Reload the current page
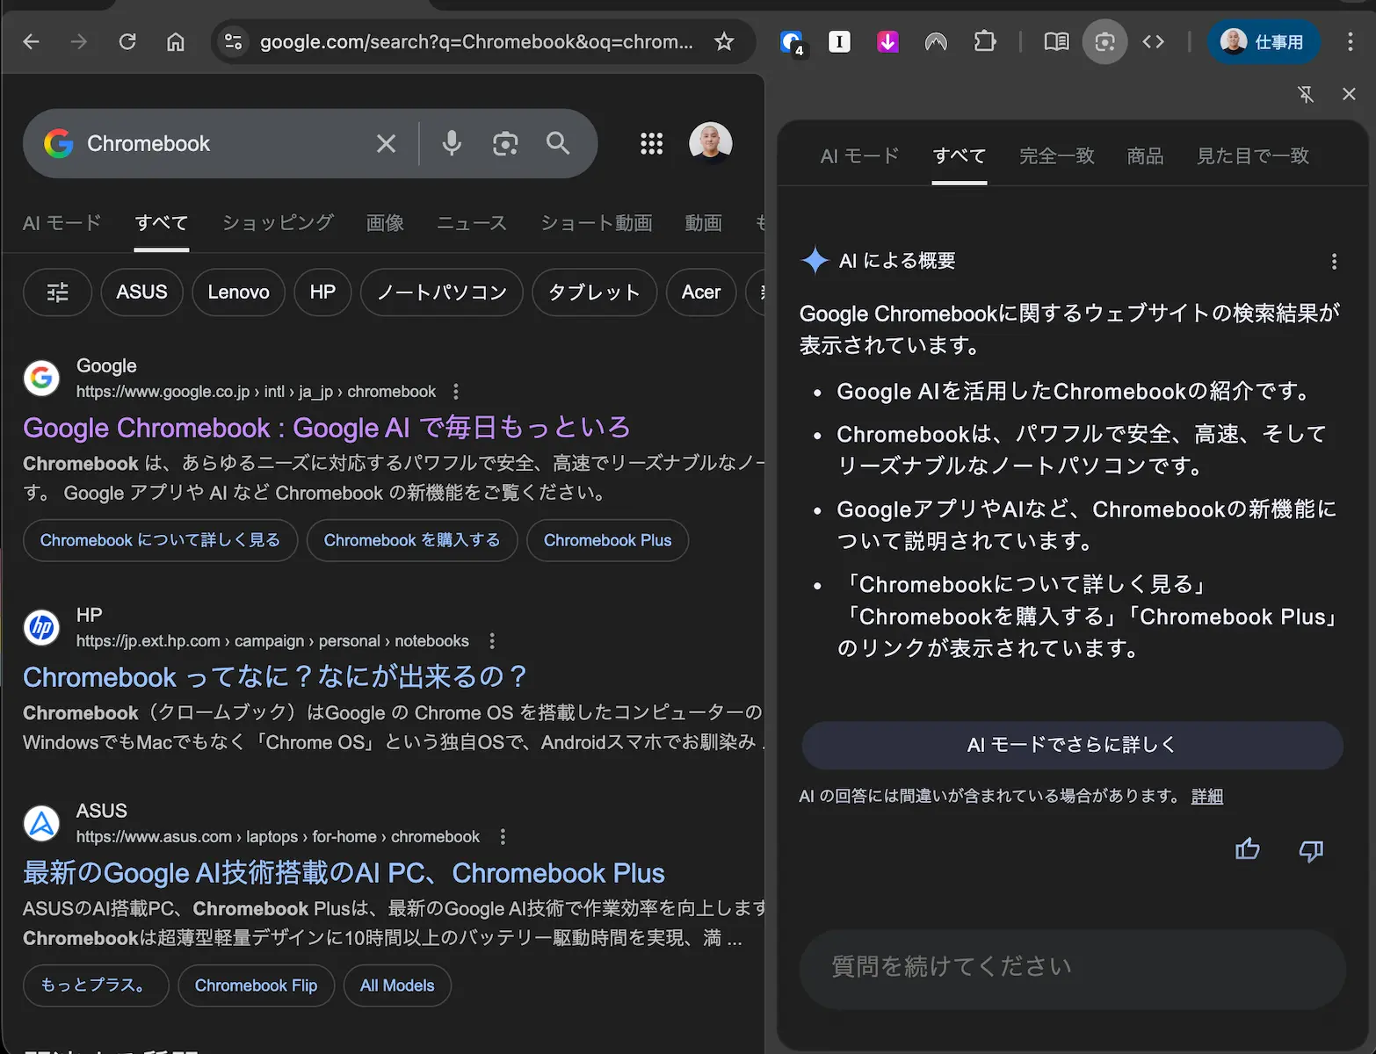Screen dimensions: 1376x1054 [127, 41]
